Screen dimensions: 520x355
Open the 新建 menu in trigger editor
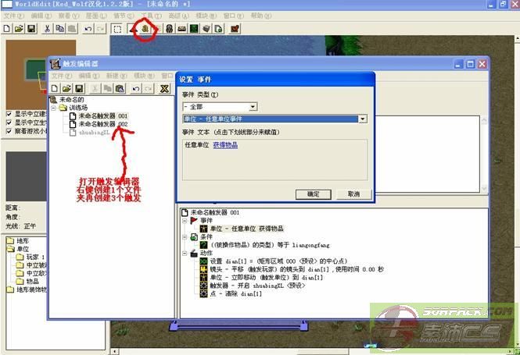pos(112,76)
